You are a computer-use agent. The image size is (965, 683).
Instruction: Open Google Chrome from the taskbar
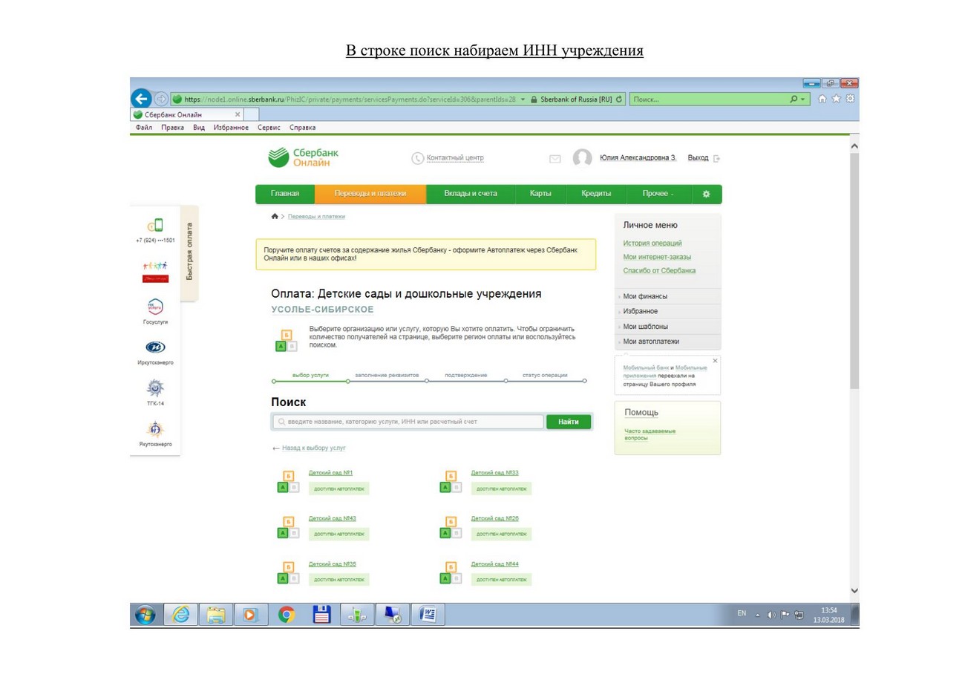click(287, 615)
